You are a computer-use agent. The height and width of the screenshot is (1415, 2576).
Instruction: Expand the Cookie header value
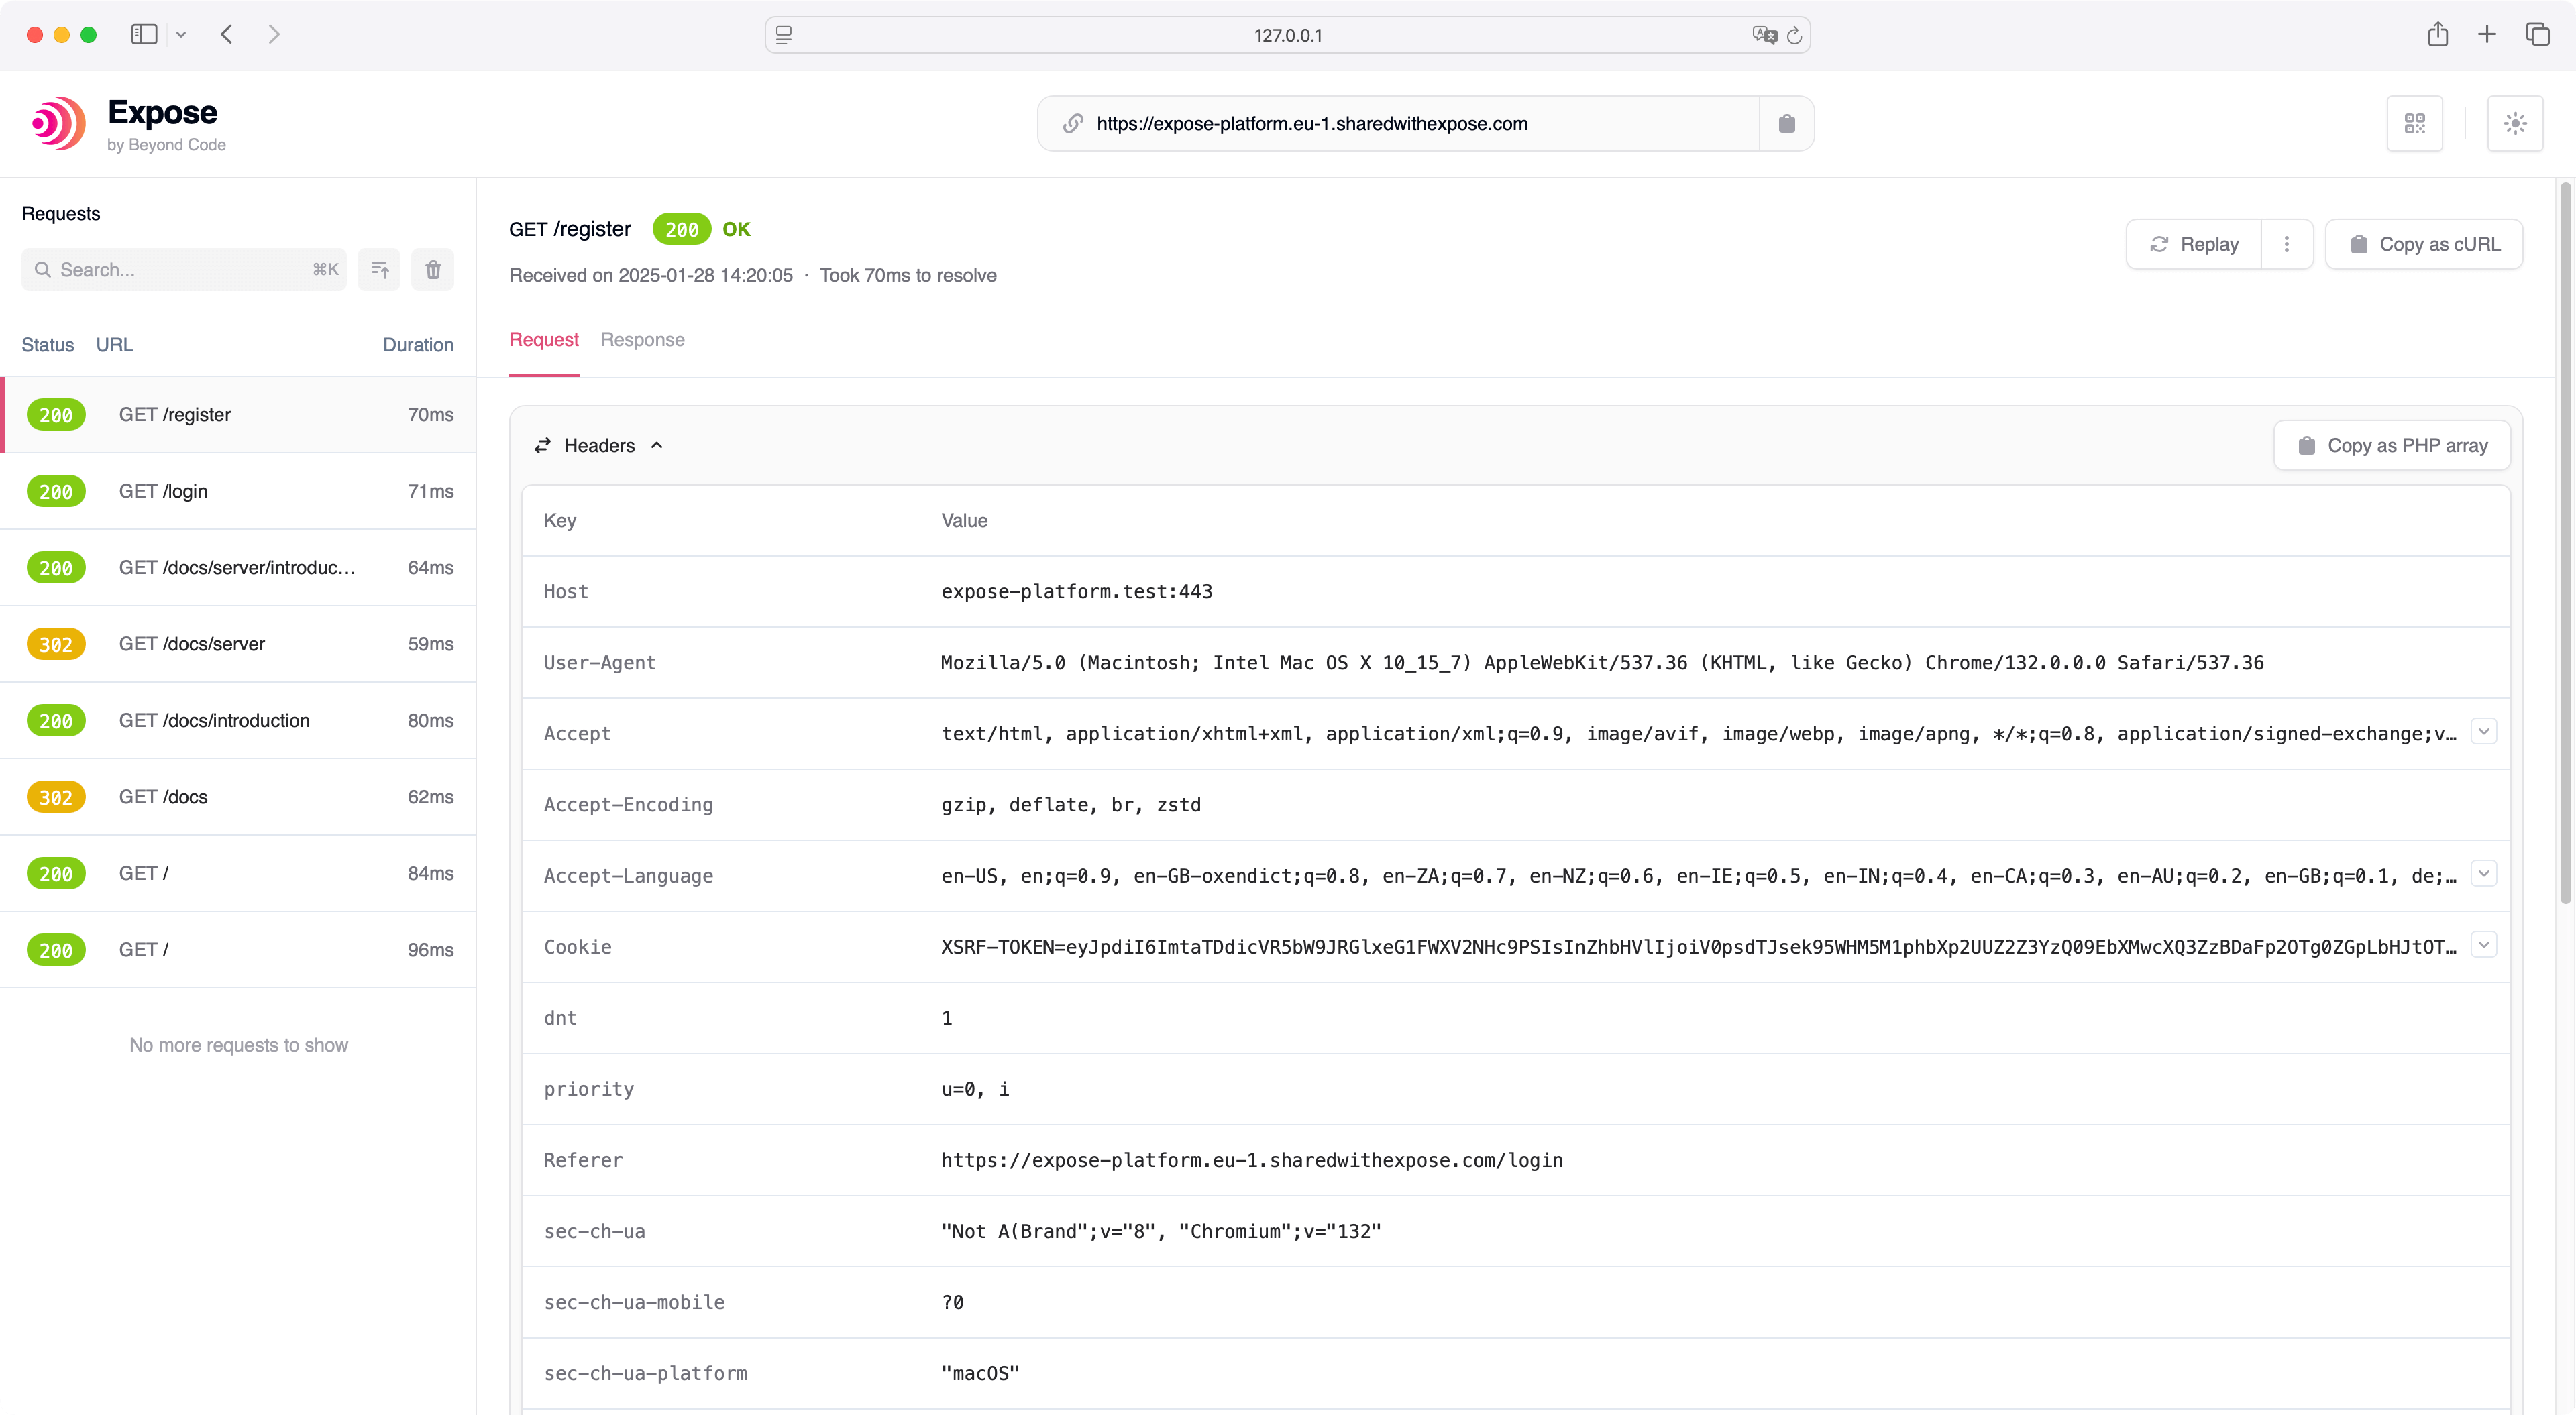(x=2484, y=945)
